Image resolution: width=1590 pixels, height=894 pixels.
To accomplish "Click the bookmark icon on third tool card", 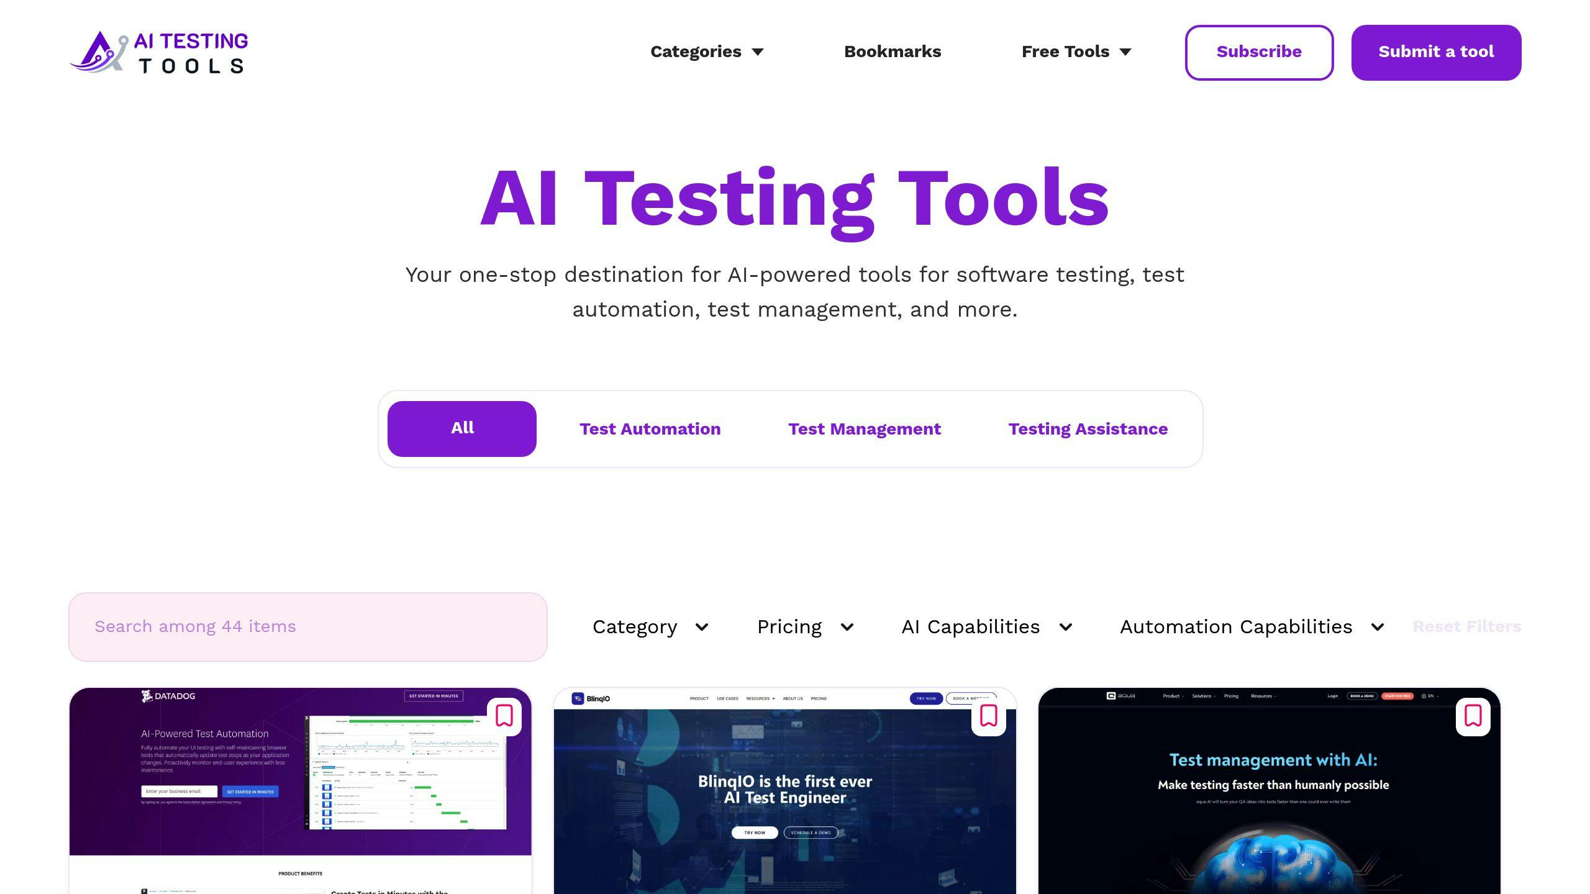I will click(x=1473, y=716).
